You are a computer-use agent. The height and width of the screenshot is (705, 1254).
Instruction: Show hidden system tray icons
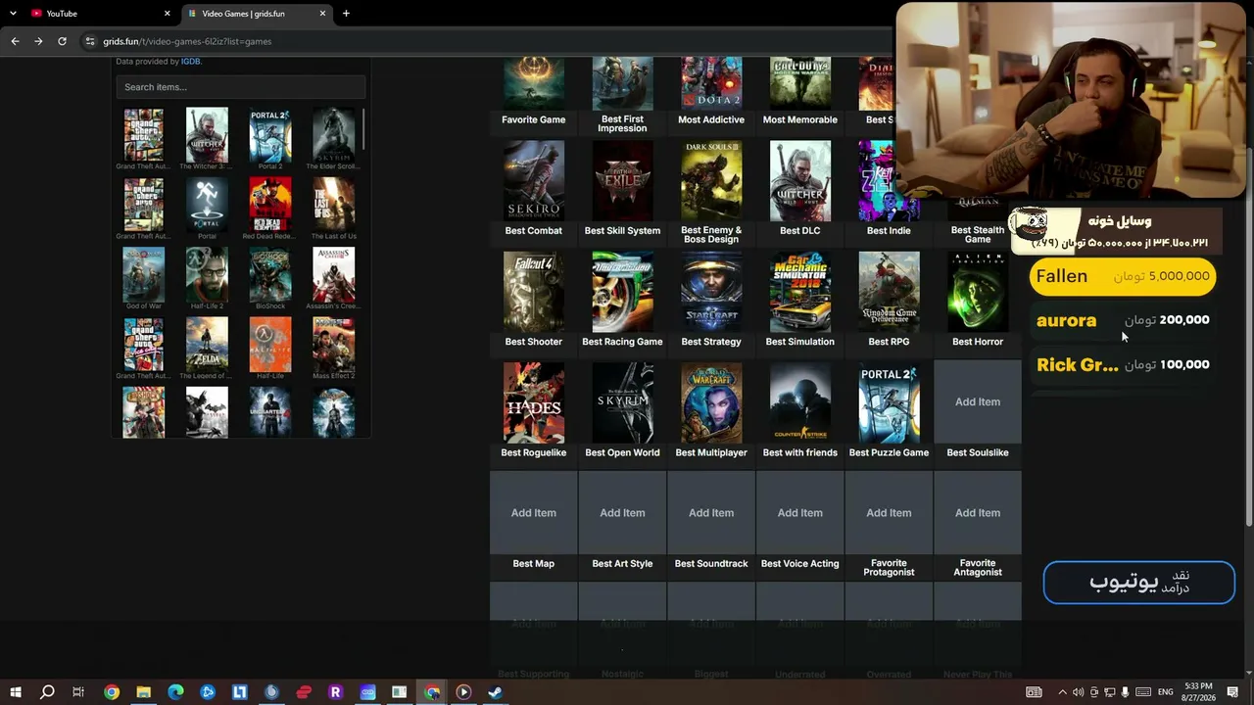1062,692
